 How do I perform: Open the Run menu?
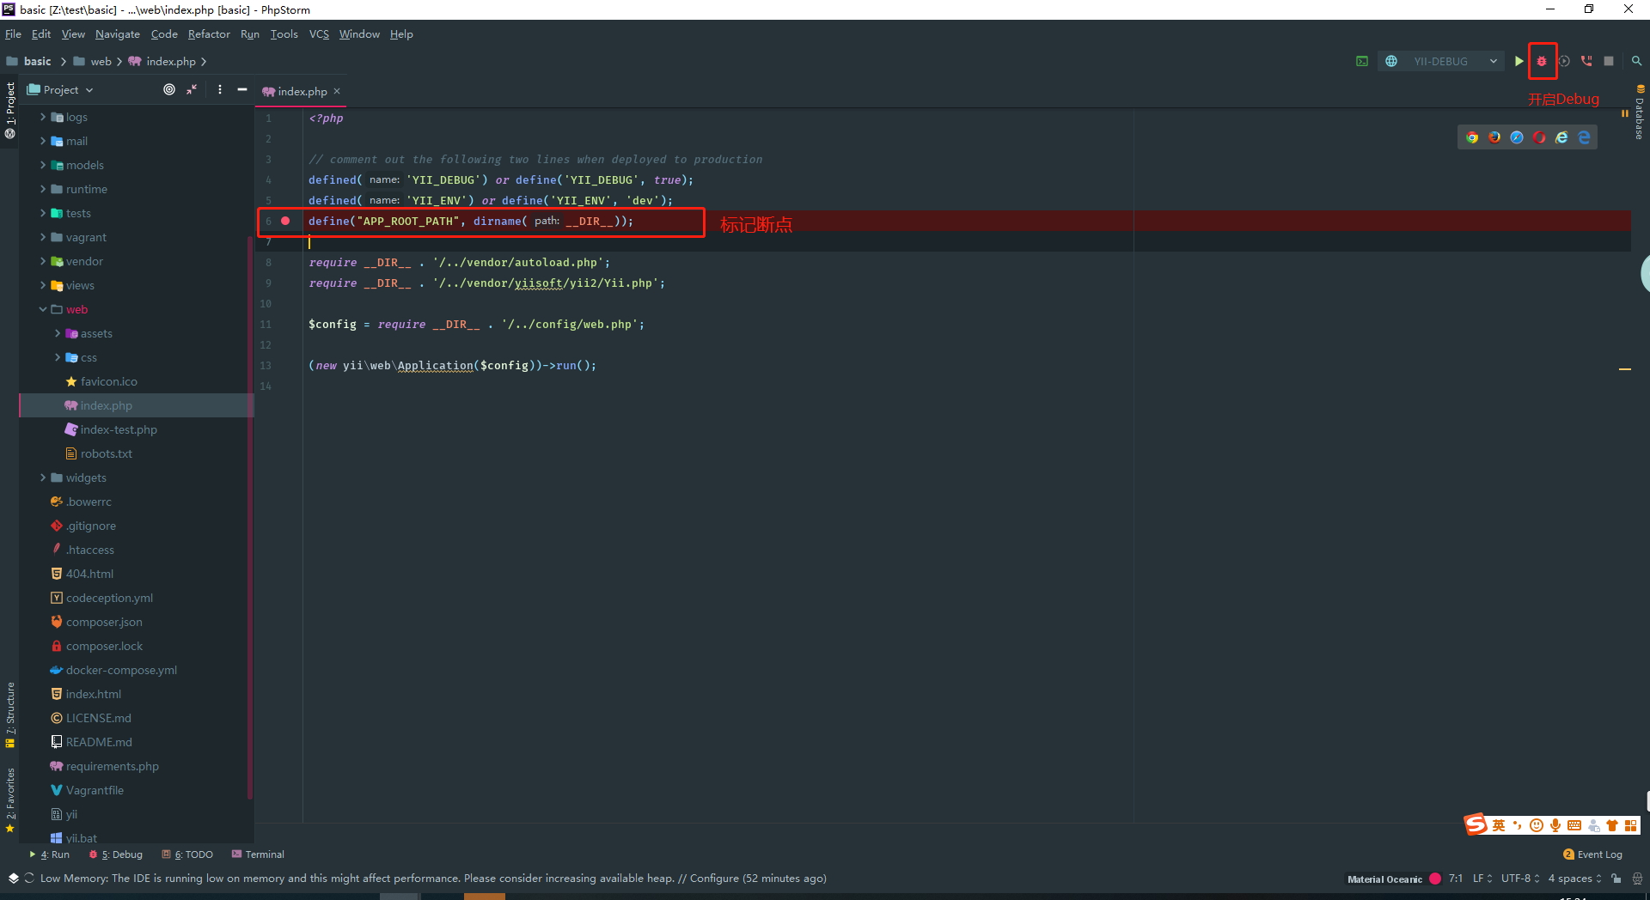tap(250, 34)
